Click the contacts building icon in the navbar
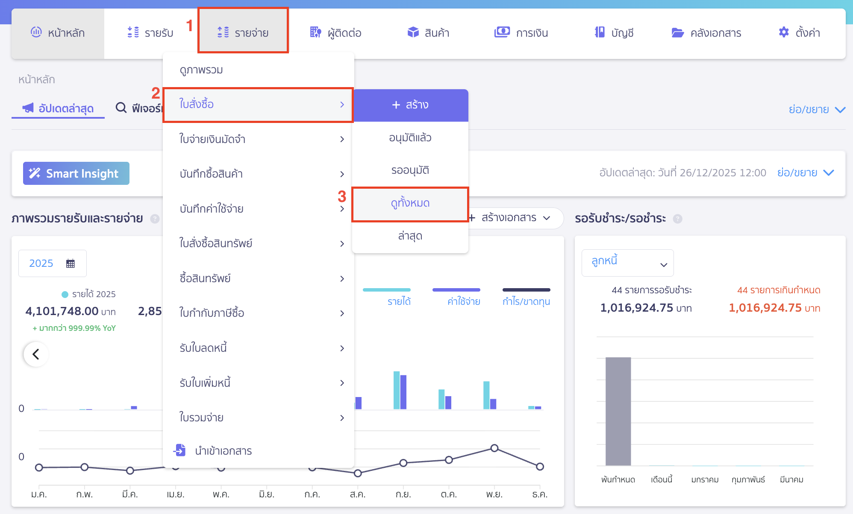Screen dimensions: 853x514 point(315,32)
